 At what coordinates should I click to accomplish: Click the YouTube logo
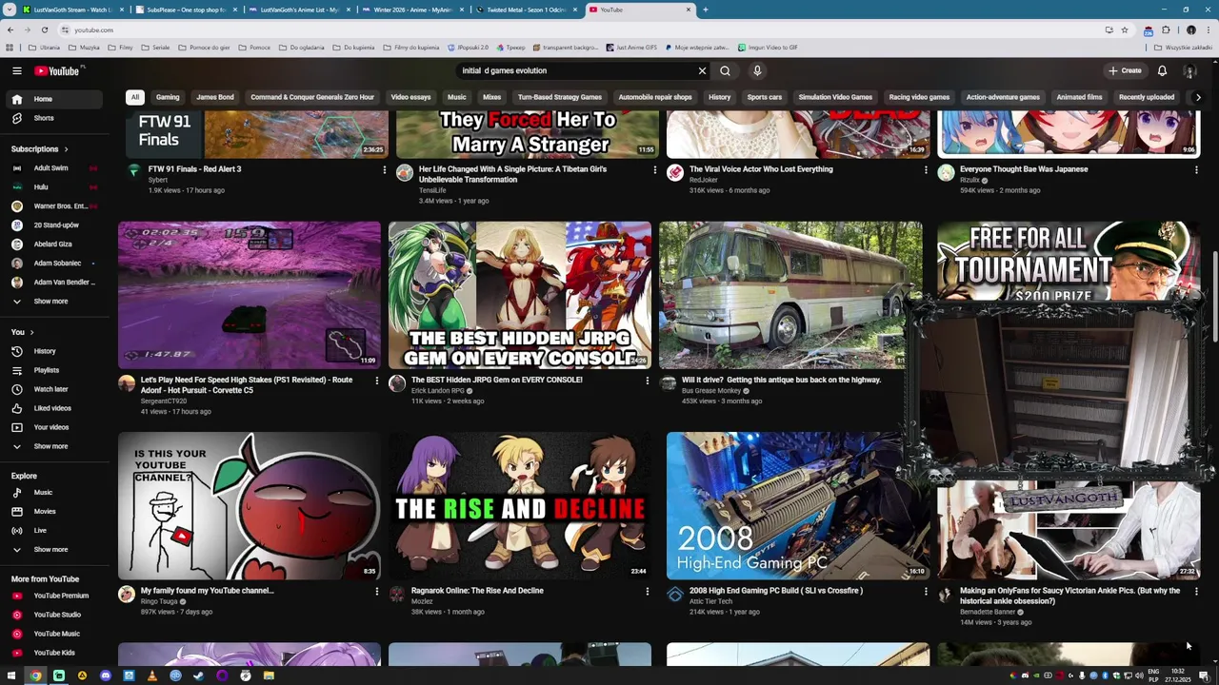click(x=57, y=70)
